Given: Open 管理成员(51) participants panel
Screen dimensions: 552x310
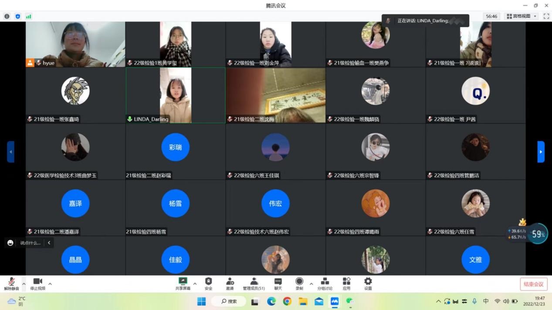Looking at the screenshot, I should pos(254,283).
